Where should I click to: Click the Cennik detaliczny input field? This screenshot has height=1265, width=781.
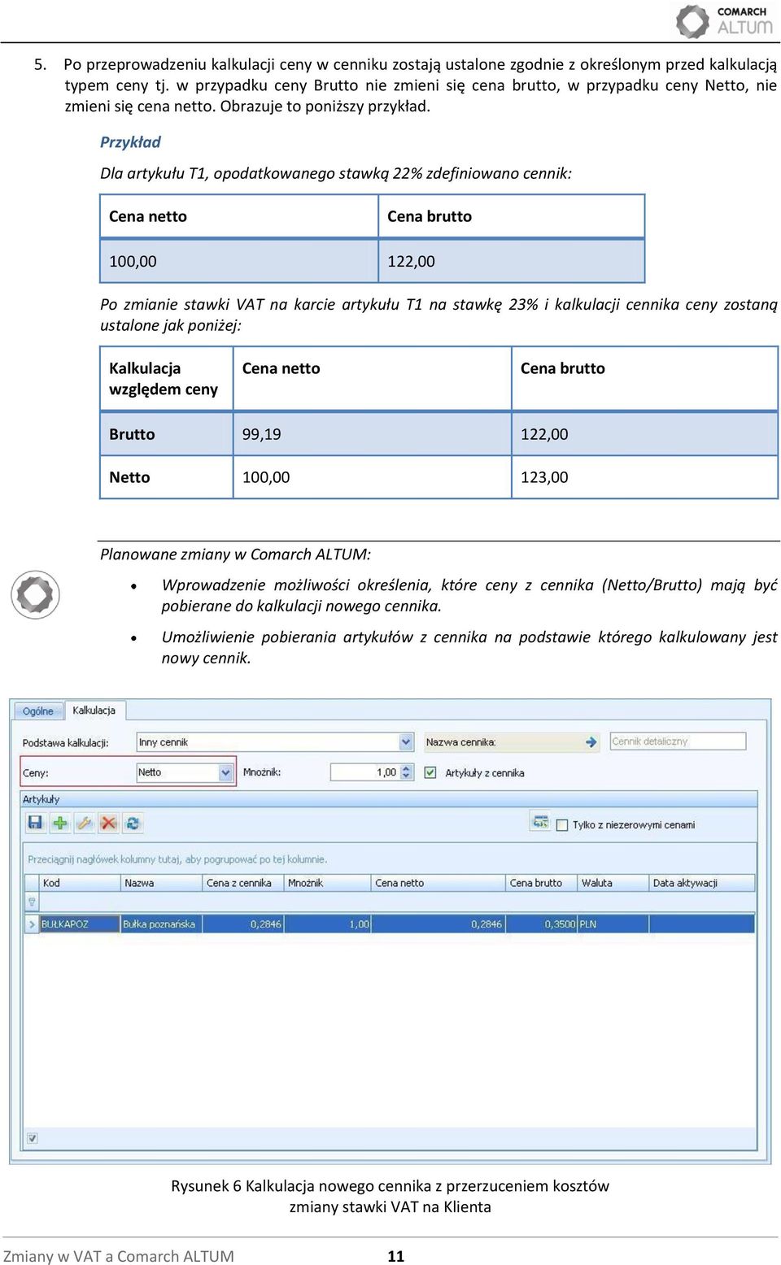coord(678,741)
